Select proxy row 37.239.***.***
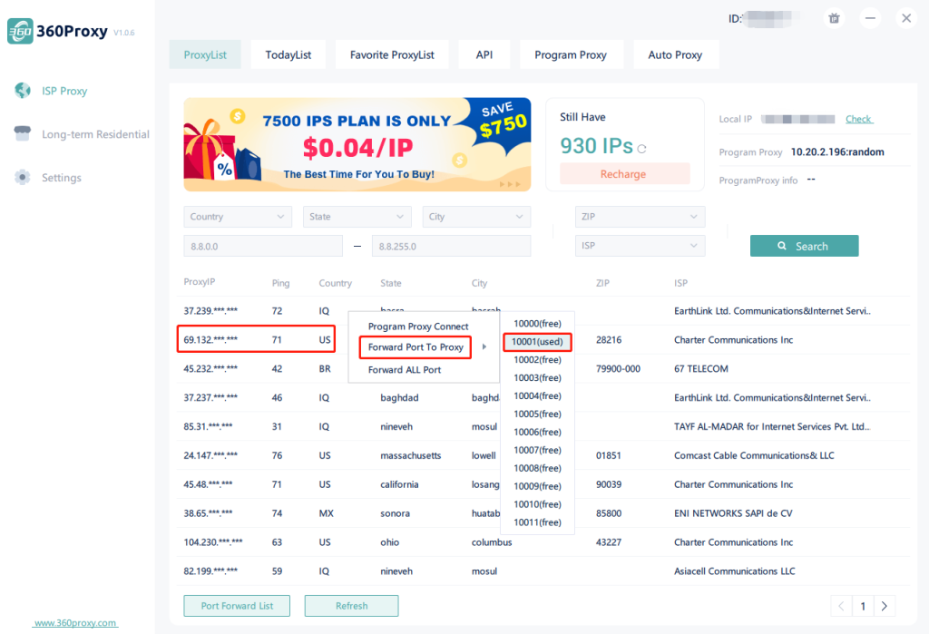This screenshot has width=929, height=634. [x=543, y=310]
